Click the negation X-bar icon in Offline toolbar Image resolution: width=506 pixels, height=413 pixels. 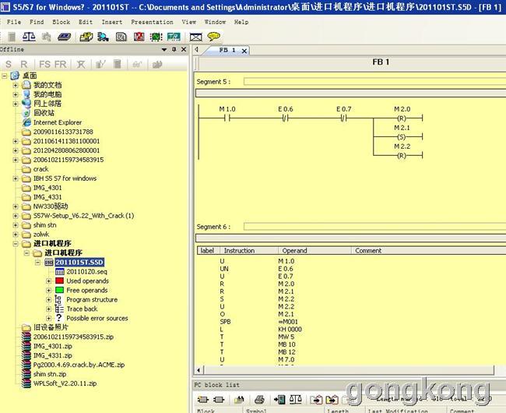point(81,64)
